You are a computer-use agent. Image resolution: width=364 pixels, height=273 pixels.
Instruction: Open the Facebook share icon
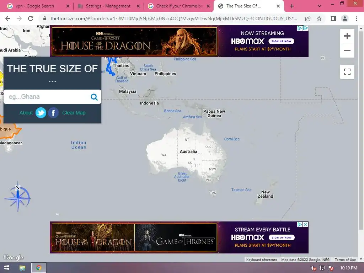(53, 113)
